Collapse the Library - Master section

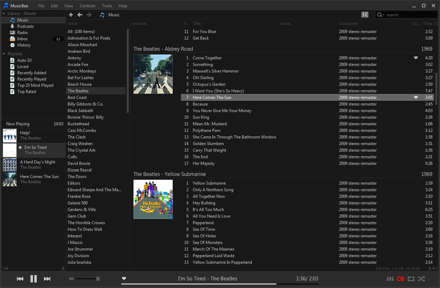coord(4,14)
